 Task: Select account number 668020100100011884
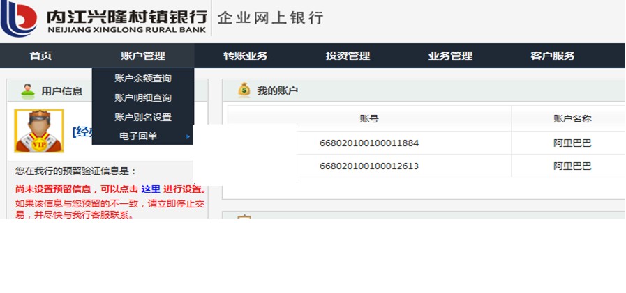click(368, 143)
